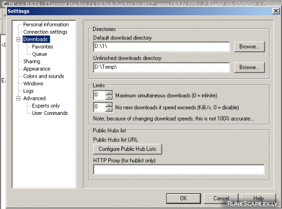Click the speed limit value field
The width and height of the screenshot is (282, 209).
[100, 107]
